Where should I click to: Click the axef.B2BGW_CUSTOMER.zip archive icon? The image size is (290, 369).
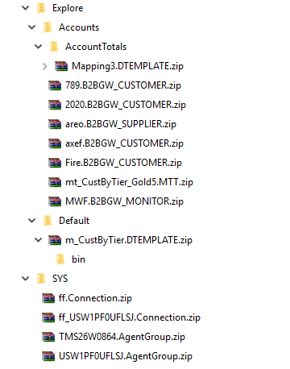(55, 143)
